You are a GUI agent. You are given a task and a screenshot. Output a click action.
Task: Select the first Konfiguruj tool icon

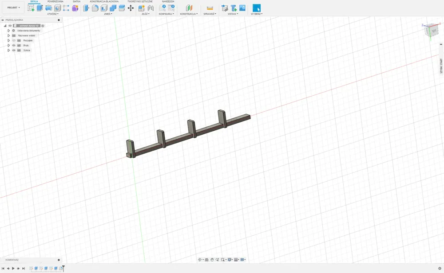(163, 8)
